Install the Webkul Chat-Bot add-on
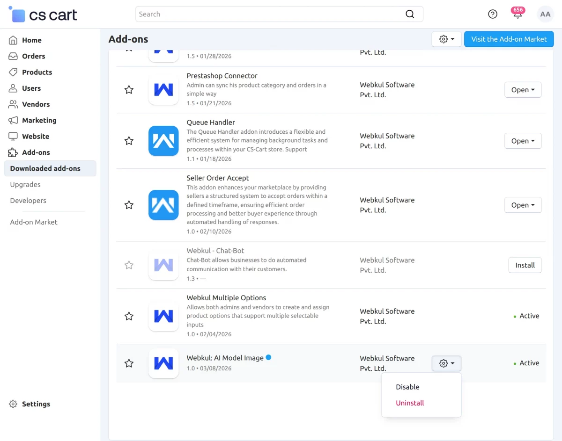This screenshot has height=441, width=562. 525,265
